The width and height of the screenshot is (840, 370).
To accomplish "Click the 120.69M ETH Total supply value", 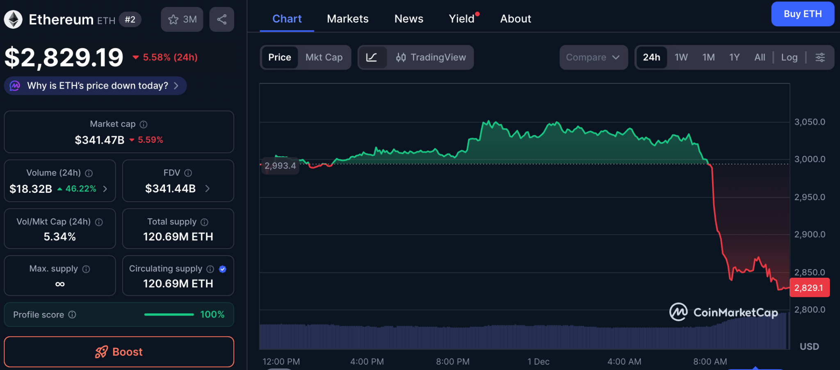I will 178,237.
